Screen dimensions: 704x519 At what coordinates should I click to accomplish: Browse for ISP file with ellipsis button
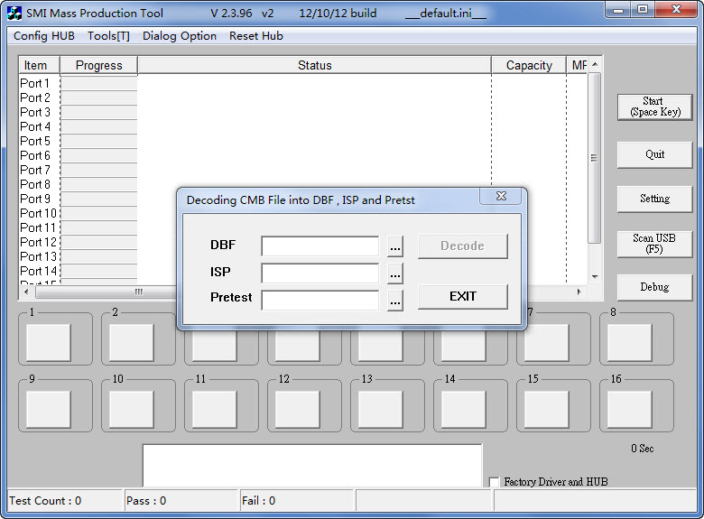[395, 273]
